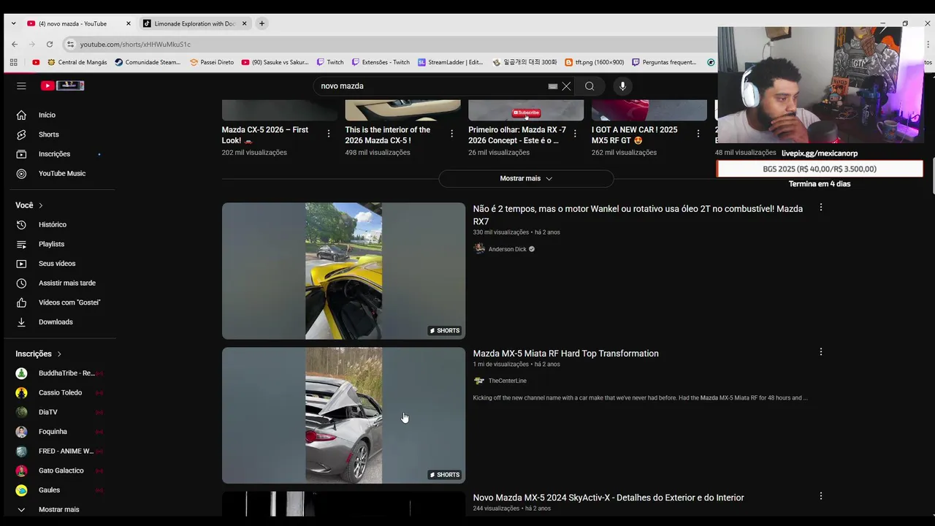Open the browser apps grid icon

(x=14, y=62)
